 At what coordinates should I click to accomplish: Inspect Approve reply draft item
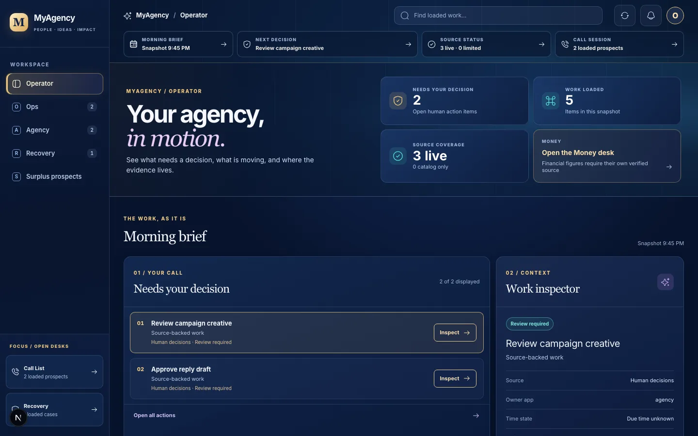click(x=455, y=379)
